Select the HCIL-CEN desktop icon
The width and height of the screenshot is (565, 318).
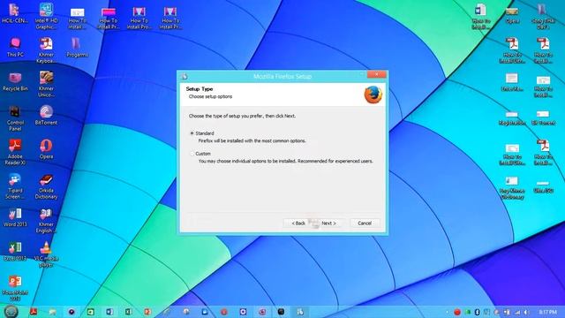coord(15,14)
